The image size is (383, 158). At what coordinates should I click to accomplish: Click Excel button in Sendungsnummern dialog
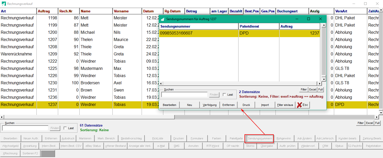coord(313,89)
